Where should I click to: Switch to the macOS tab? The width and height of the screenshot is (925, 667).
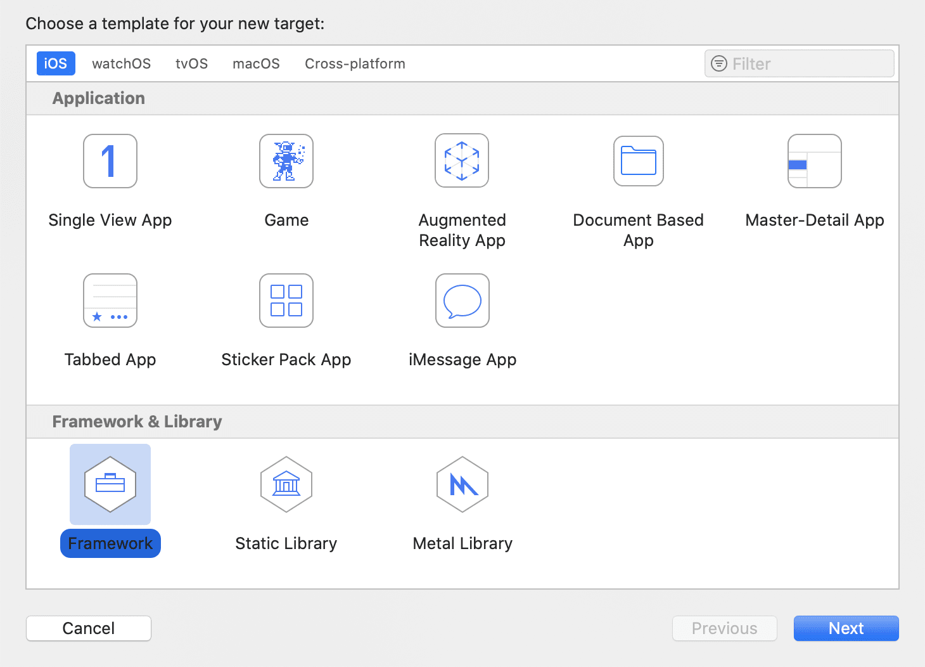click(x=256, y=63)
